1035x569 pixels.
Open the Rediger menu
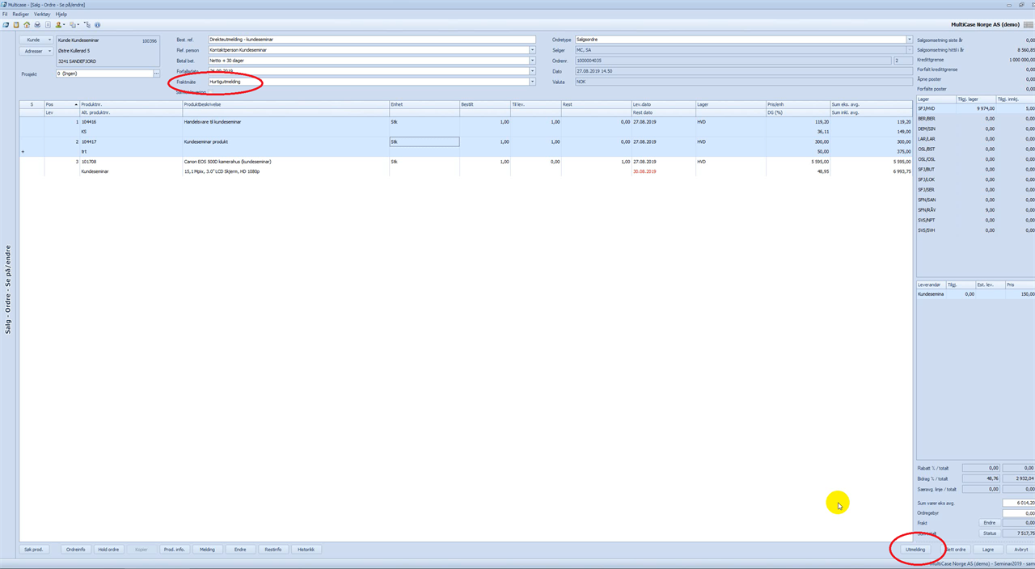pyautogui.click(x=20, y=15)
